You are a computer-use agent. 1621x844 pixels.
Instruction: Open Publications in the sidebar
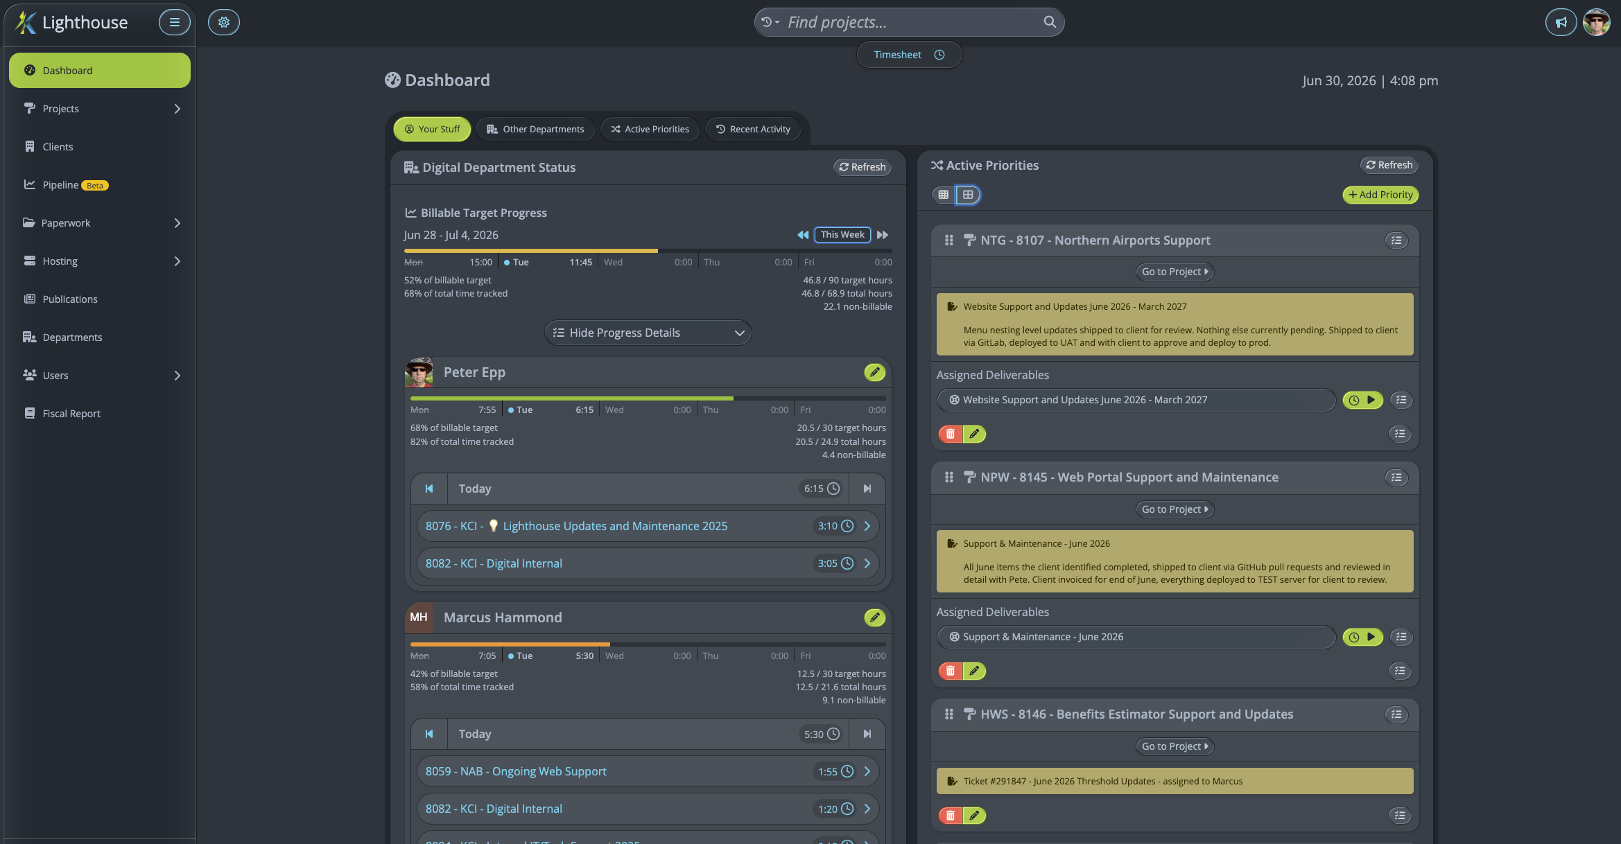pyautogui.click(x=100, y=299)
